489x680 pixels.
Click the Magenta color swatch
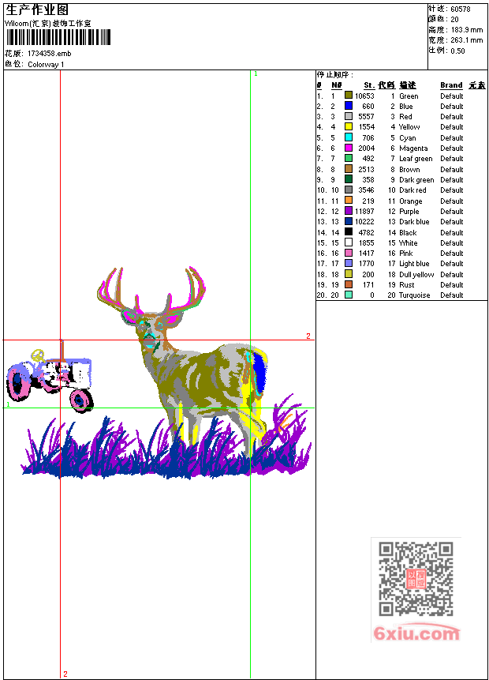(349, 148)
